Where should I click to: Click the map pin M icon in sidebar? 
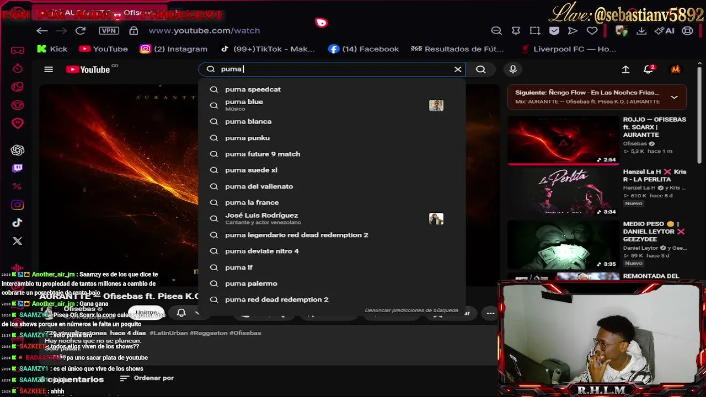coord(18,123)
